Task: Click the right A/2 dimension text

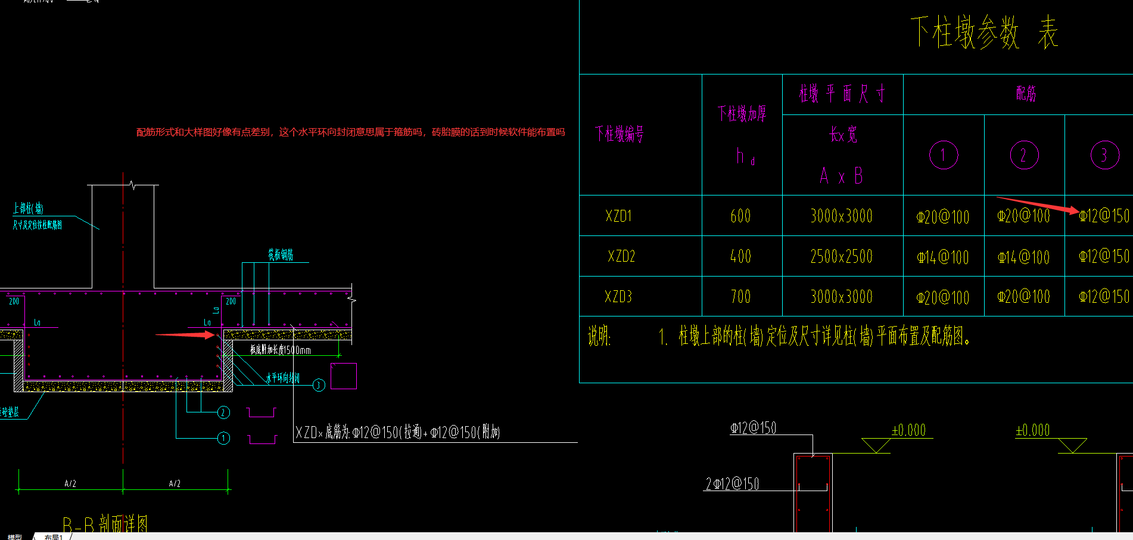Action: pyautogui.click(x=175, y=483)
